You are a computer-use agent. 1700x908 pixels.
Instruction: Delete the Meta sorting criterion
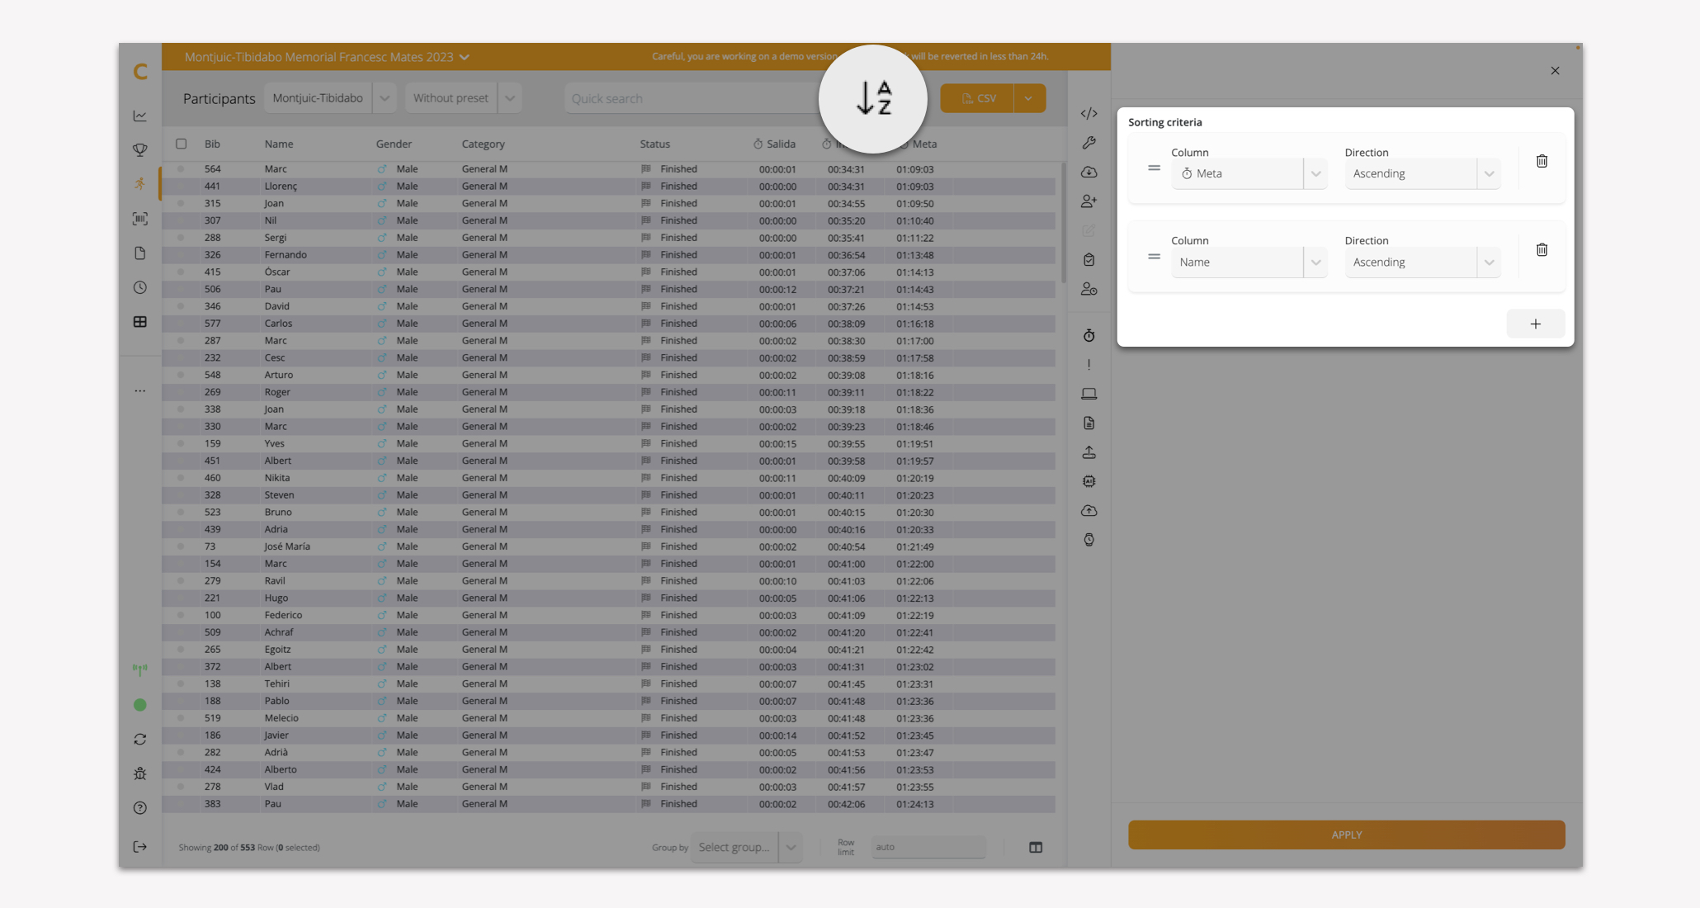point(1542,161)
